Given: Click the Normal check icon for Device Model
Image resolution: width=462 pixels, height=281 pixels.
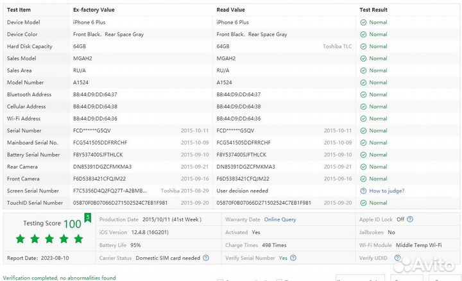Looking at the screenshot, I should [x=363, y=22].
